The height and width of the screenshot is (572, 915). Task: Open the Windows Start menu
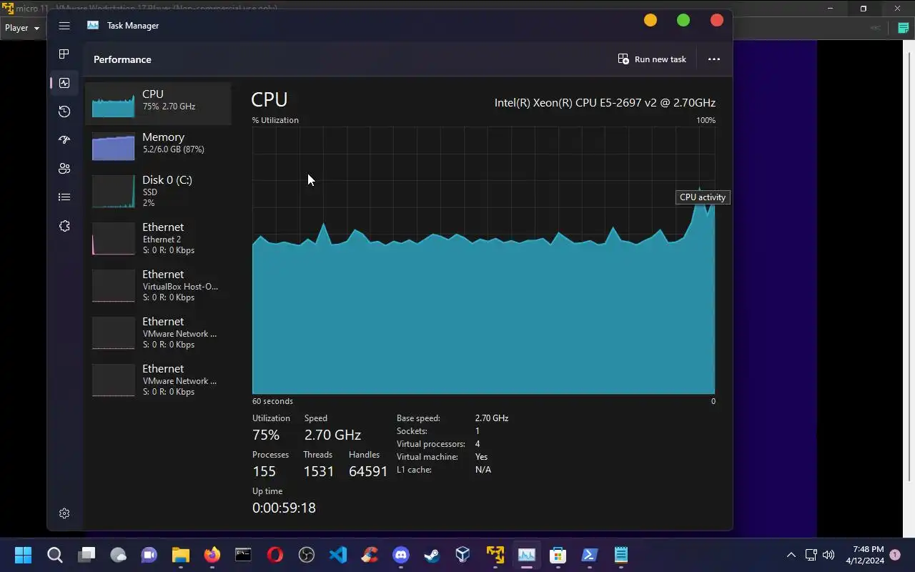point(24,555)
